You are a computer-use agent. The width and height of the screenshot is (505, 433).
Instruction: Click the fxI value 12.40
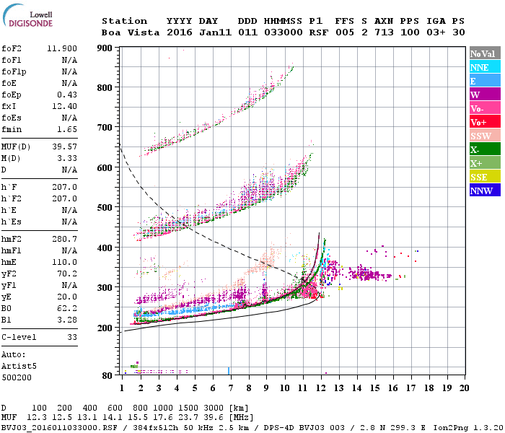point(64,106)
